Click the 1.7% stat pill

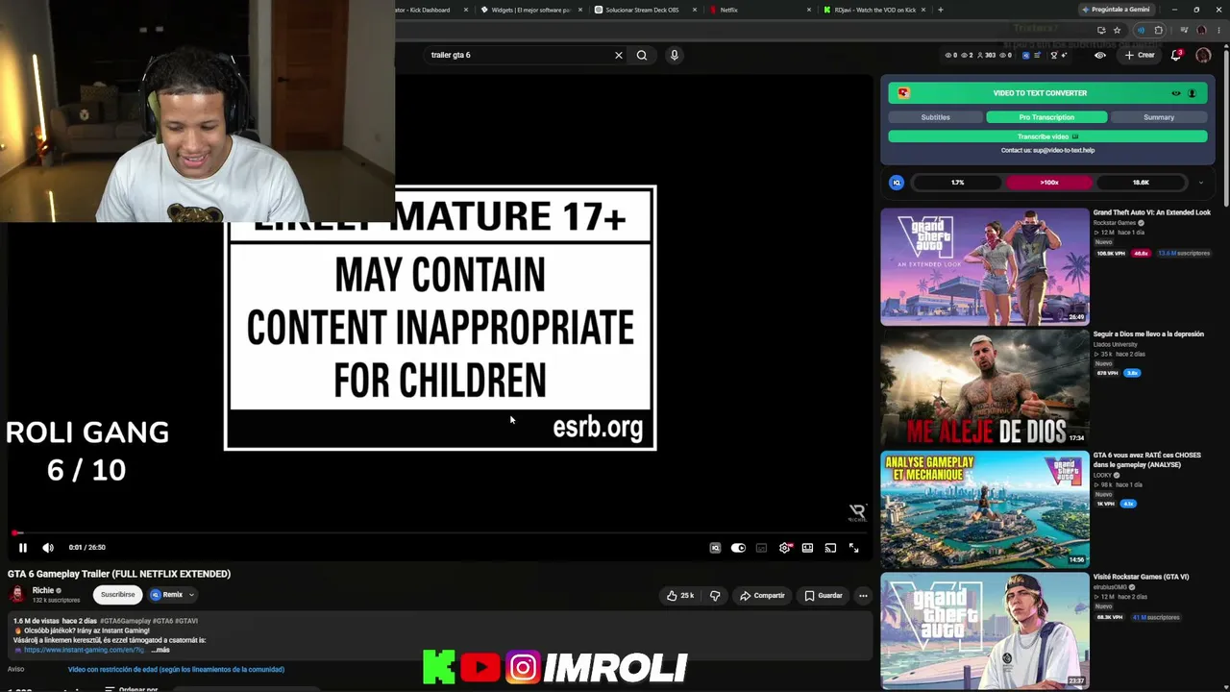957,183
